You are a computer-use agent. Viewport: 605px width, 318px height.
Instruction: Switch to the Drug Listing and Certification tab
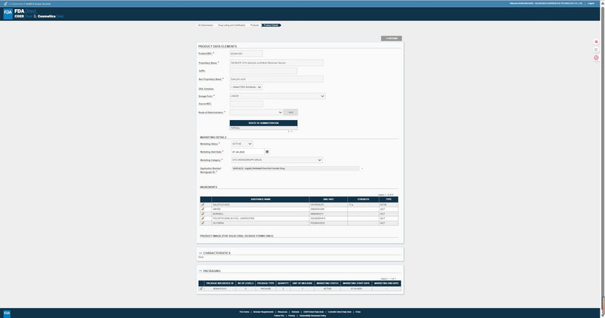point(231,25)
